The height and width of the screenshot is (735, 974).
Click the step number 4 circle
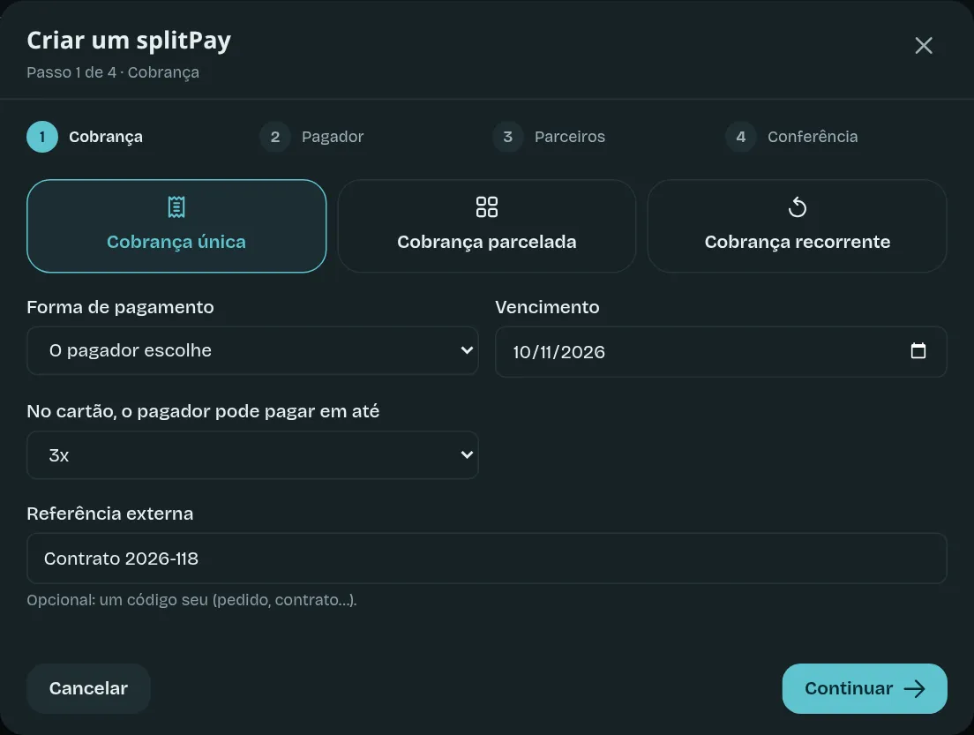click(741, 137)
